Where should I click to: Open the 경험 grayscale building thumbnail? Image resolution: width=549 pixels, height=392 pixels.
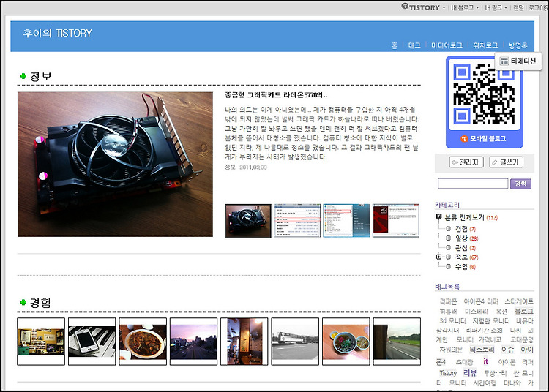[295, 342]
